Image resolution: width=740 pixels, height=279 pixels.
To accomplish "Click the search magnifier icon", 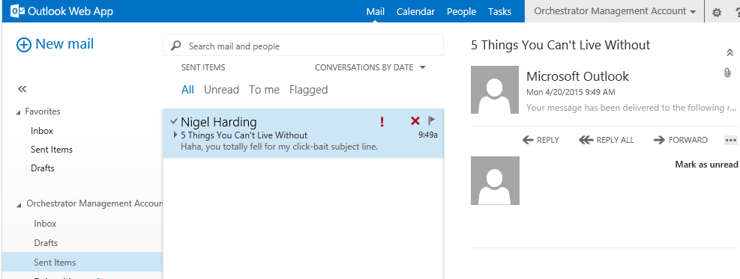I will point(176,46).
